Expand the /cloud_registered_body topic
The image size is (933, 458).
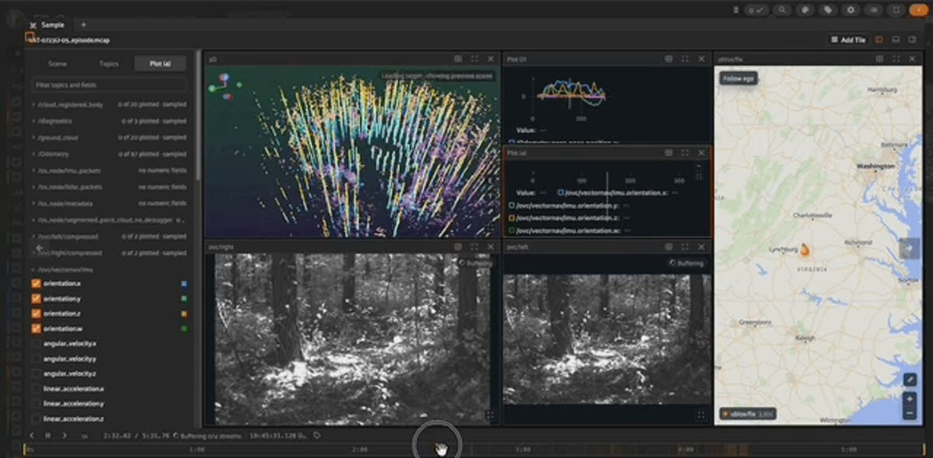pos(33,104)
